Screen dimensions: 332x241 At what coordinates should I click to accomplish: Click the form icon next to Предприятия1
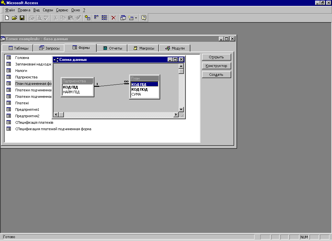click(9, 109)
